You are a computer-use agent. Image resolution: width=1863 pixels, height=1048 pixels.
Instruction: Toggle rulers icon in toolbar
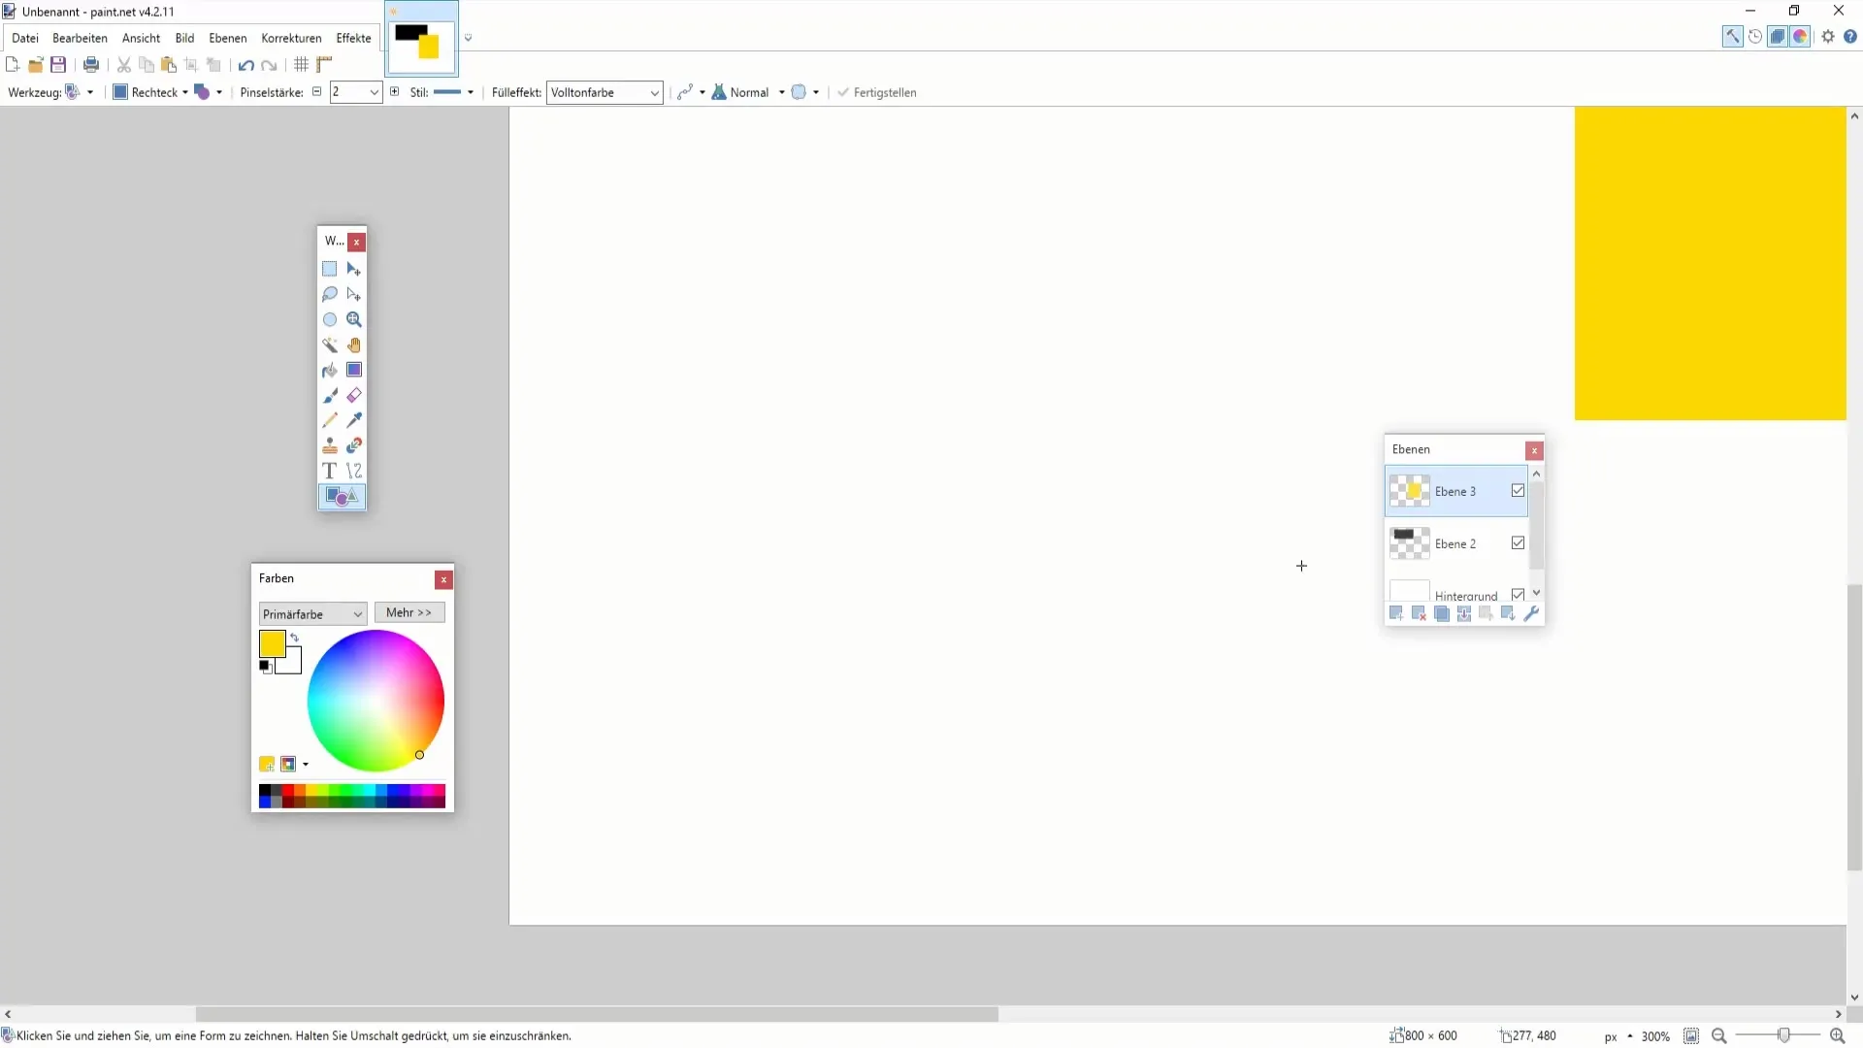click(325, 65)
